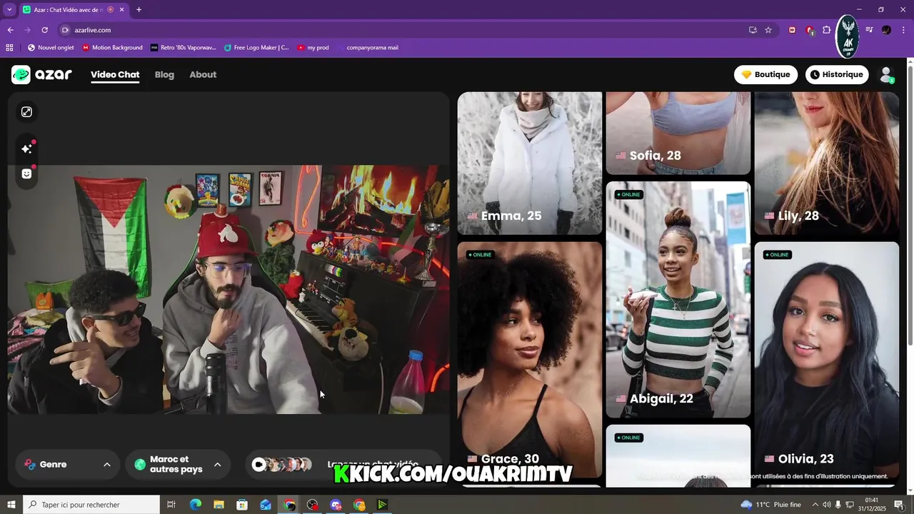Open notification center icon

coord(899,505)
